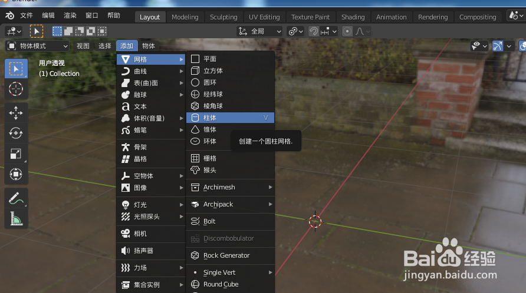Select the Annotate pencil tool
Screen dimensions: 526x293
[16, 198]
